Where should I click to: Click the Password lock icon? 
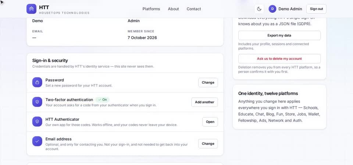37,82
